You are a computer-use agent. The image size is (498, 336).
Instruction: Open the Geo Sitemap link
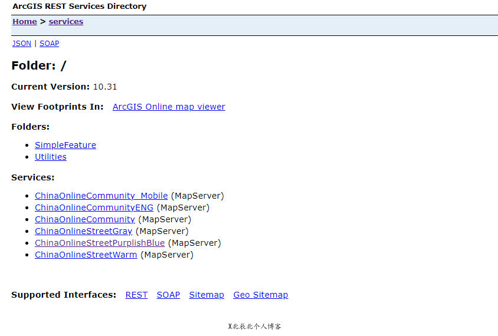260,295
